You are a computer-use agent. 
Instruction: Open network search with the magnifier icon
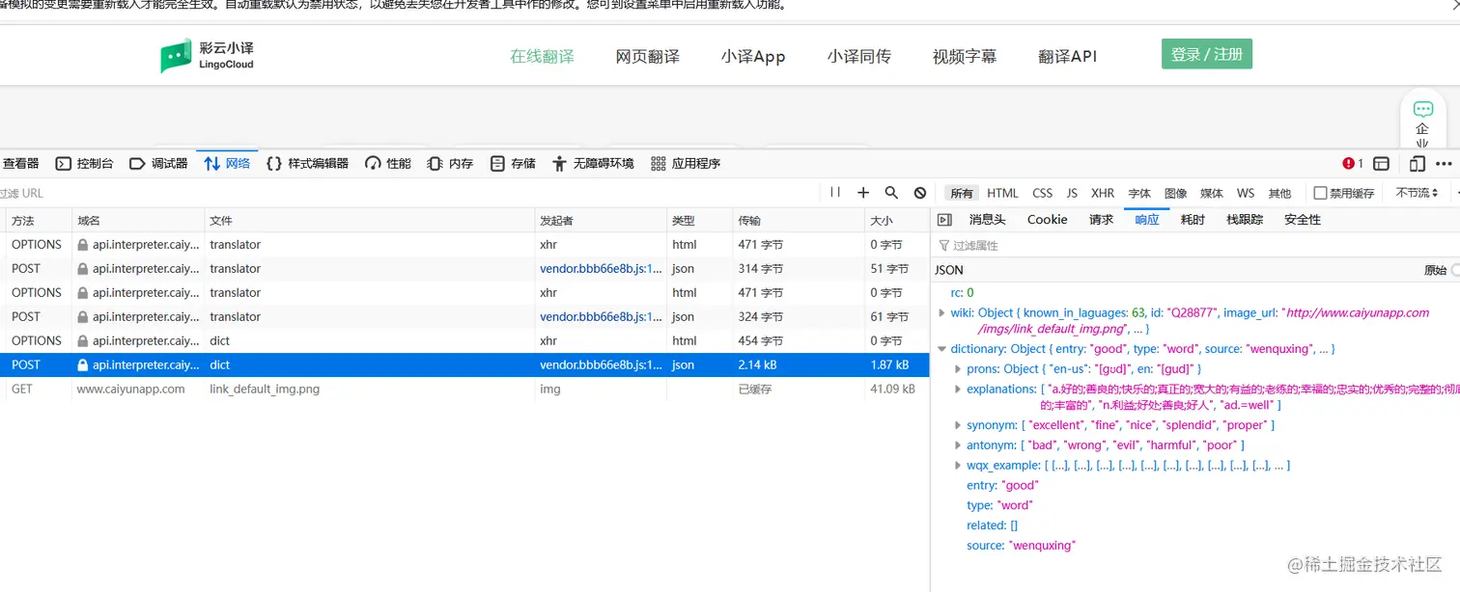891,193
